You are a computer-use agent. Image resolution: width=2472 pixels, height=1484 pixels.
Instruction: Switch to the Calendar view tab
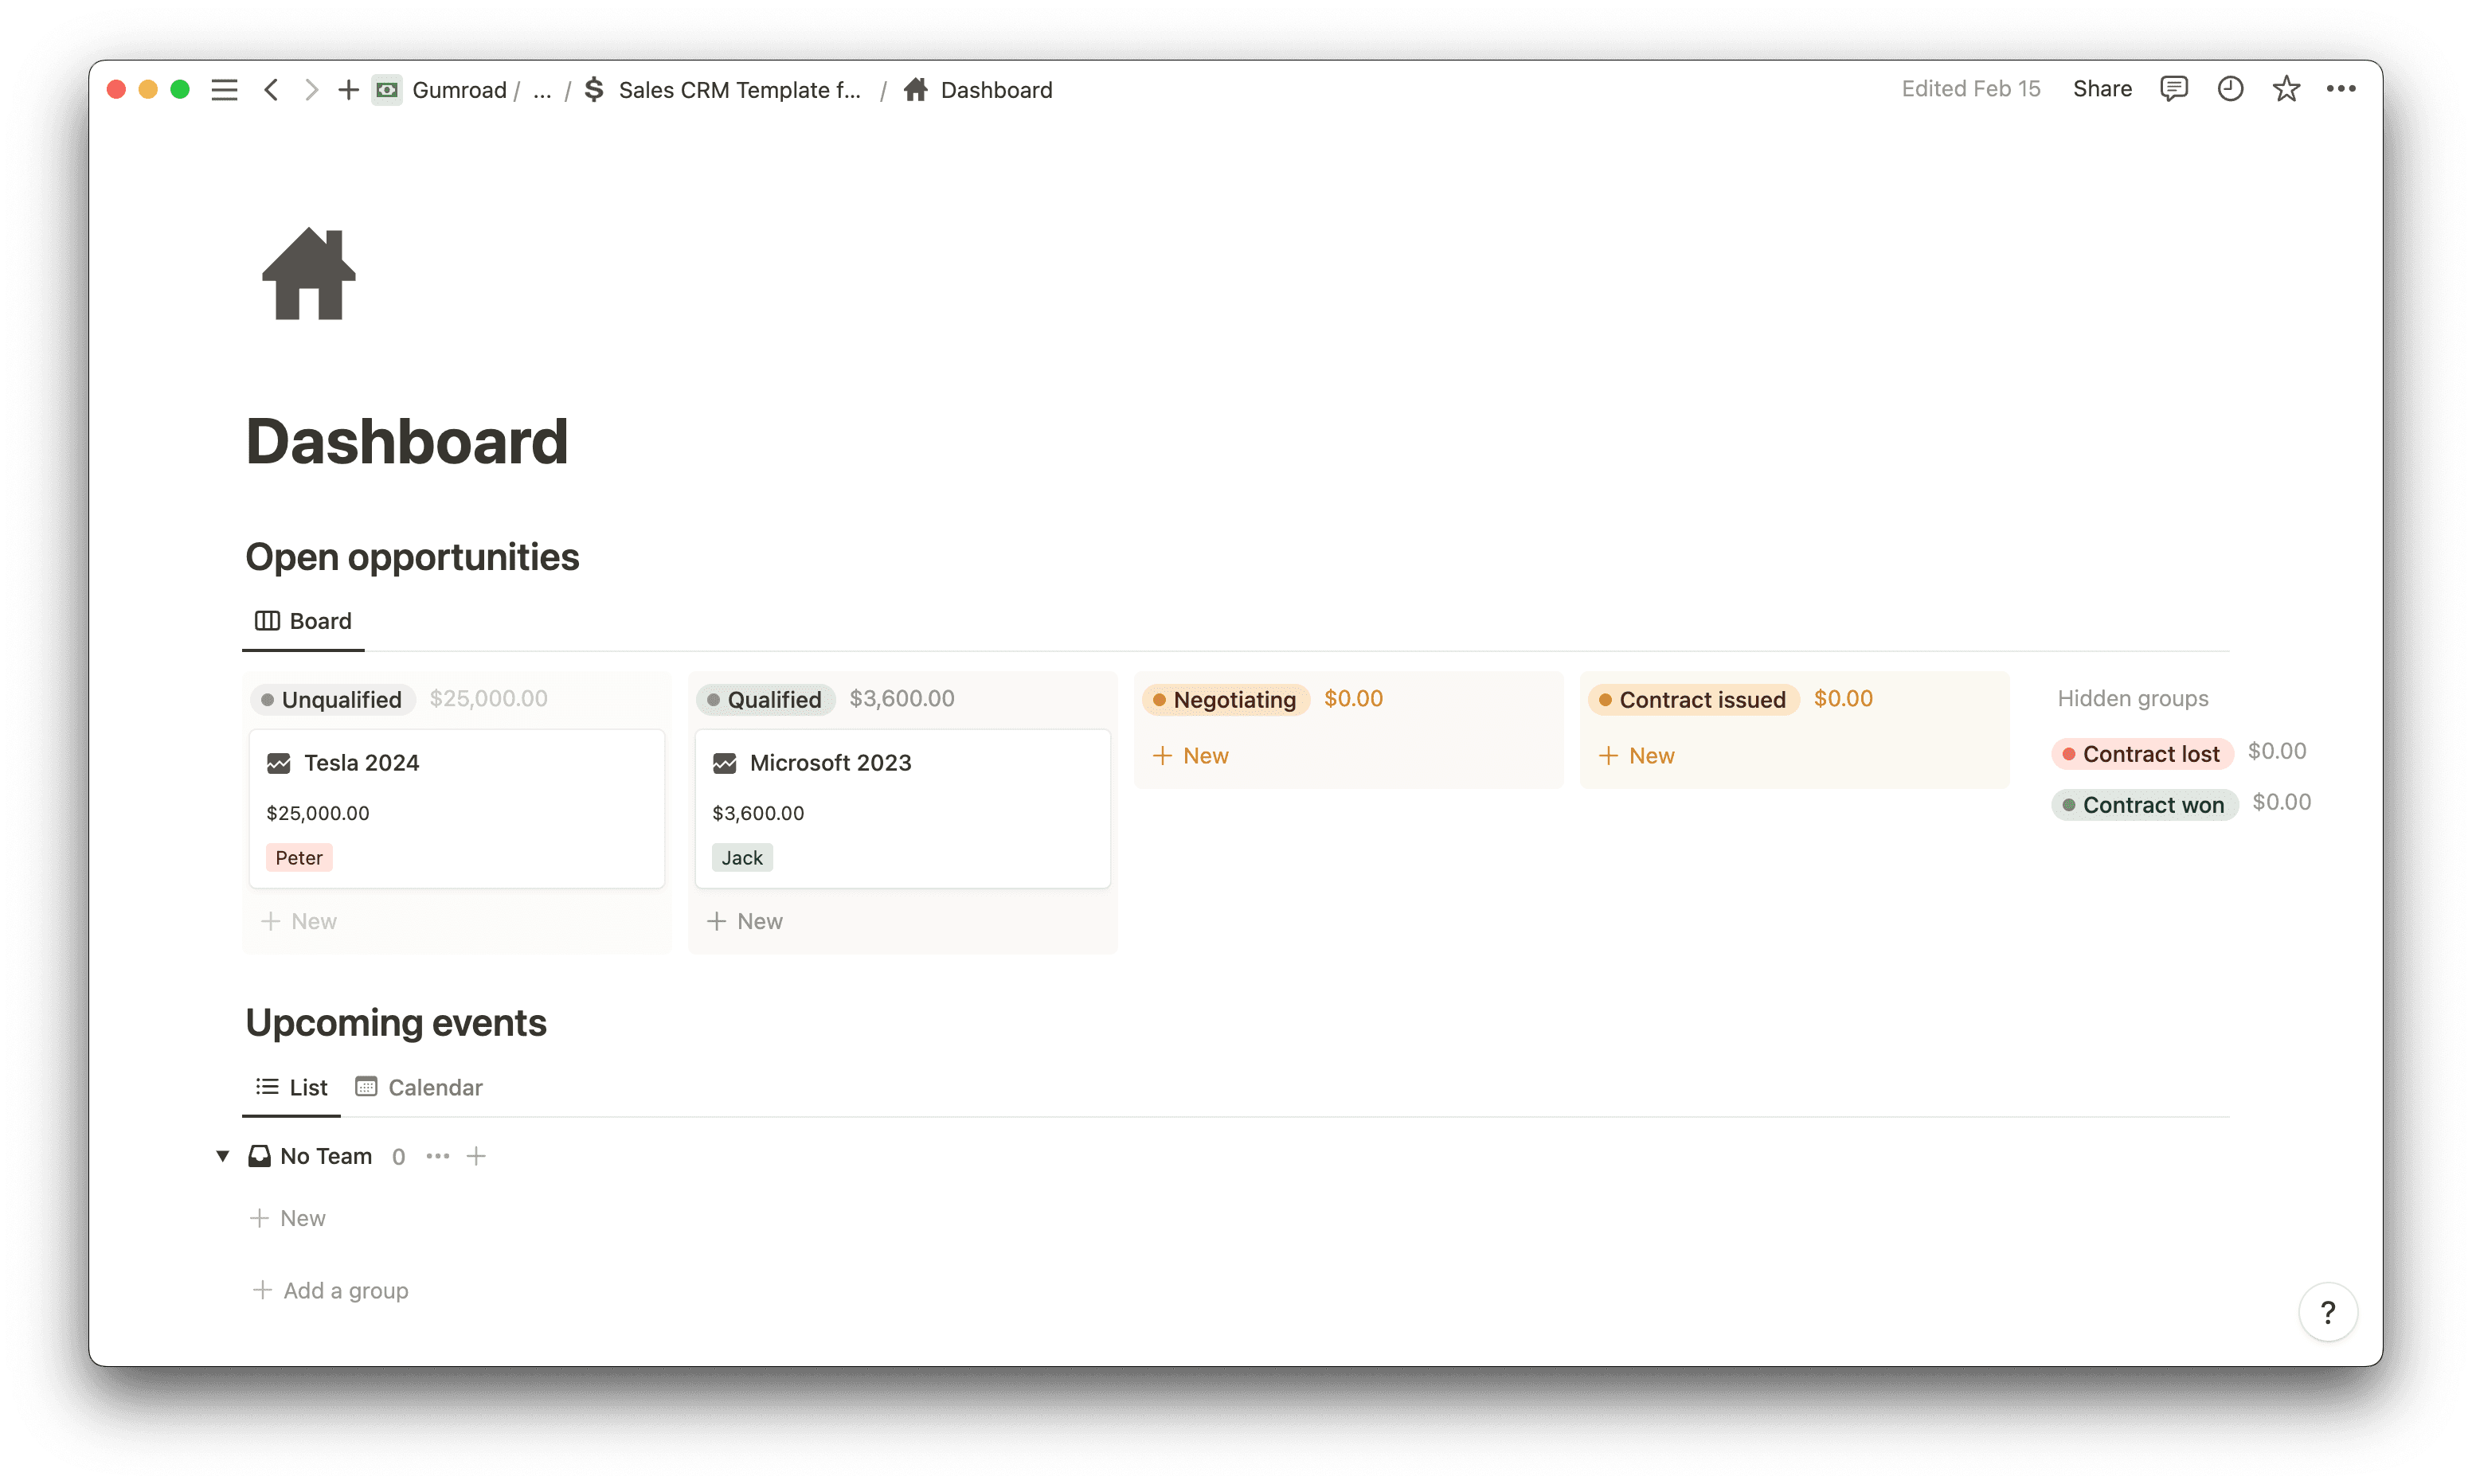pos(419,1087)
